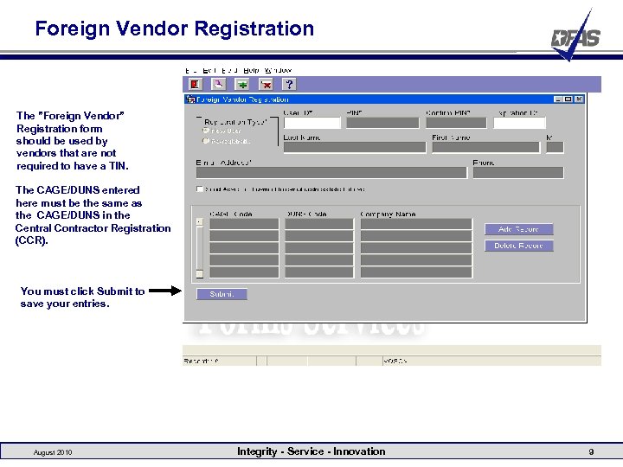Click the Add Record button
This screenshot has width=623, height=467.
click(x=519, y=229)
